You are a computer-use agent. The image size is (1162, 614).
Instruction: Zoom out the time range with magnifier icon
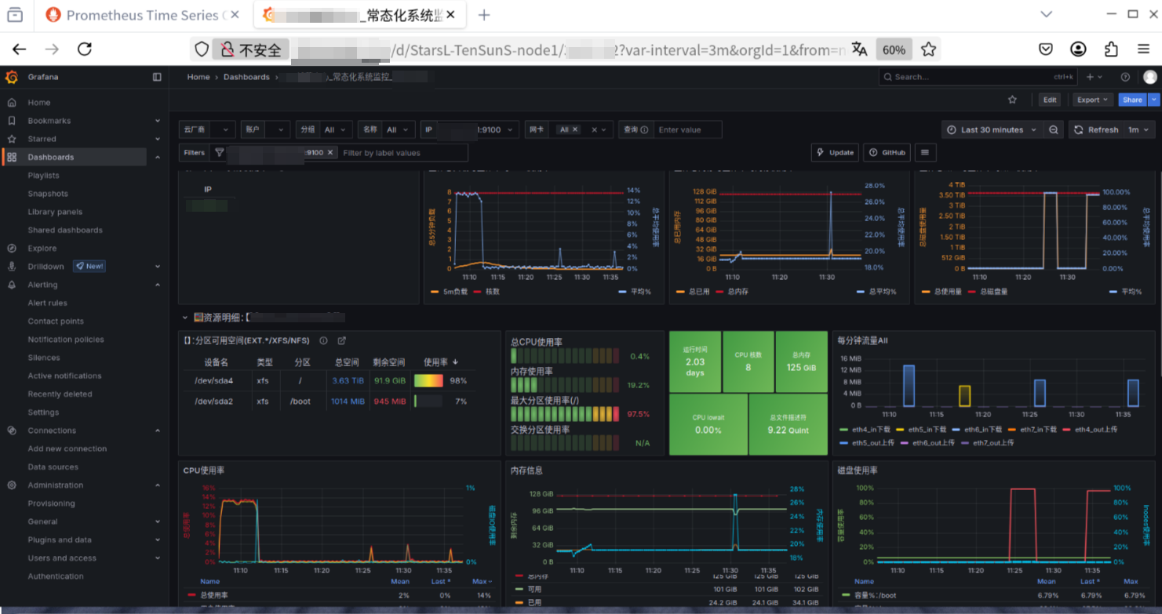coord(1054,129)
